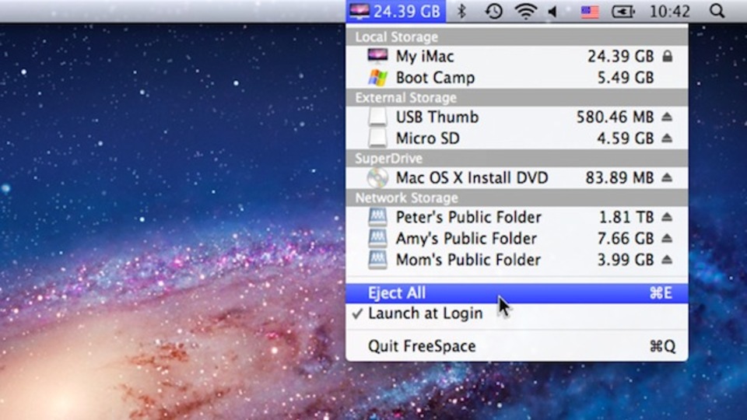
Task: Click the iMac computer icon
Action: 377,56
